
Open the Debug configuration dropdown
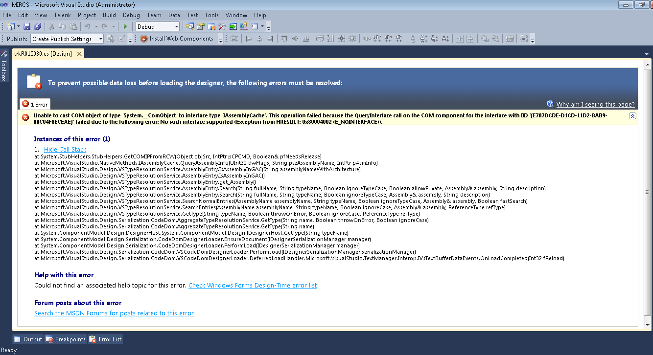[x=158, y=27]
